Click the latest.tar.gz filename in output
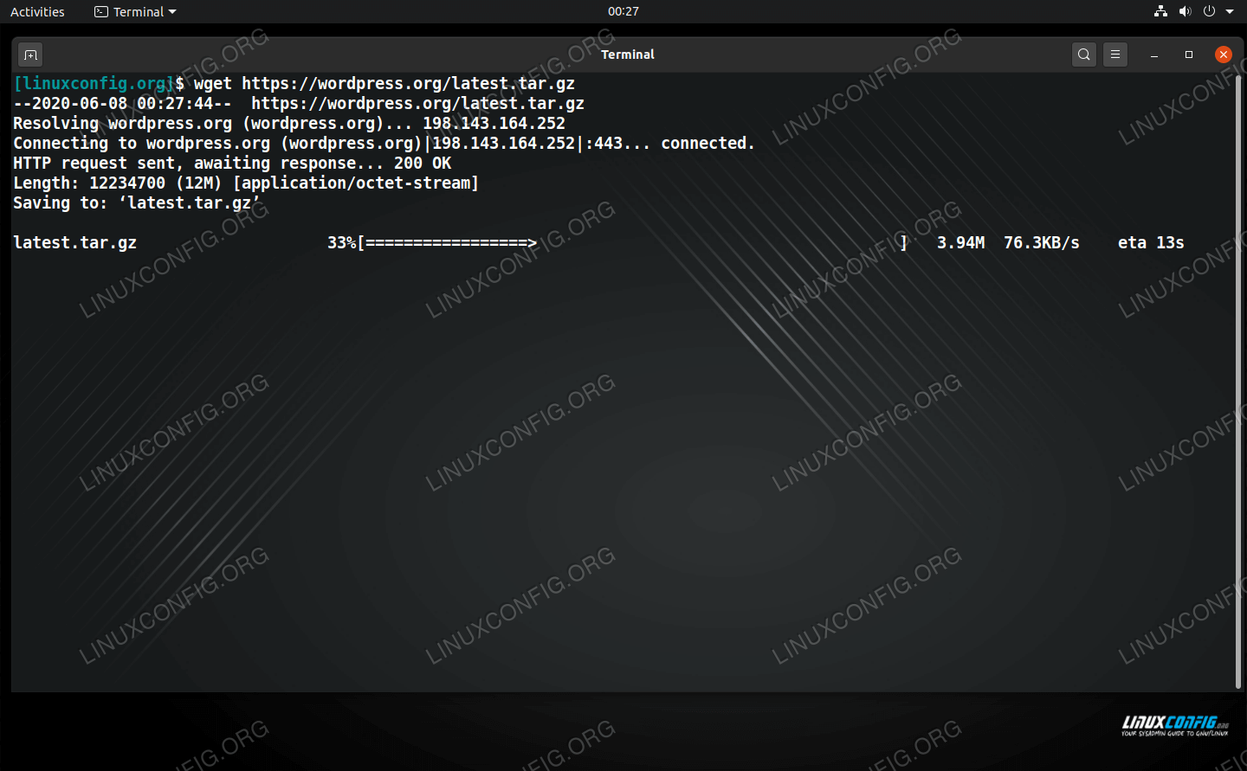This screenshot has height=771, width=1247. 74,242
